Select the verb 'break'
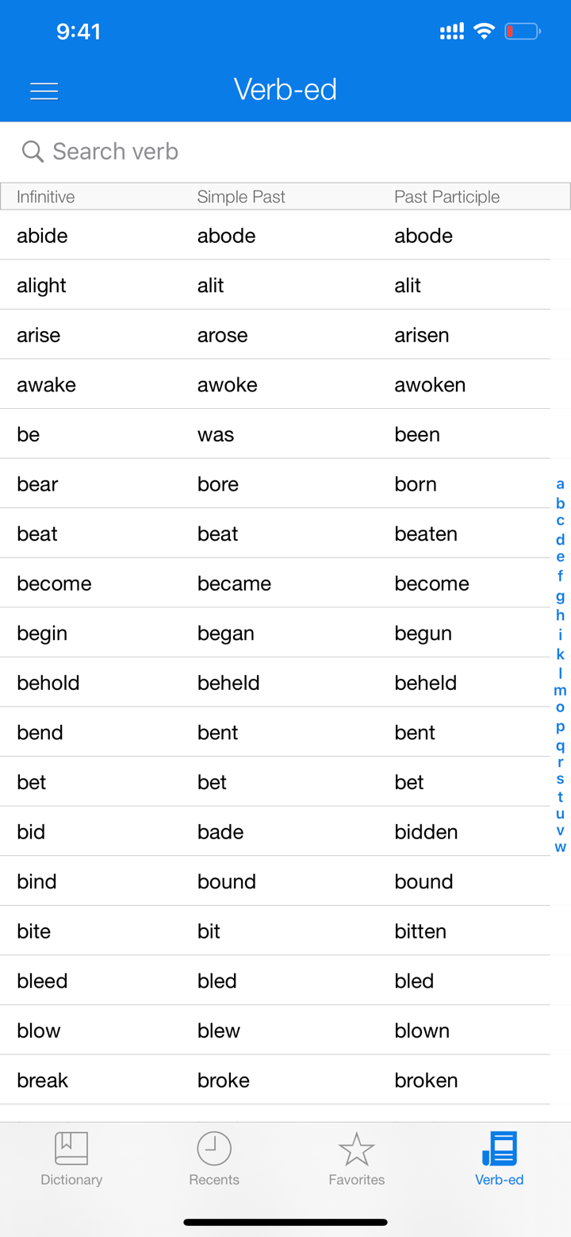Screen dimensions: 571x1237 click(x=41, y=1080)
